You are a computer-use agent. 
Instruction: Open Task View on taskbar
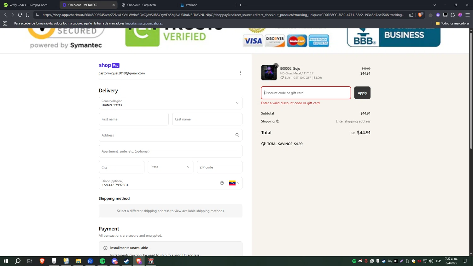[x=30, y=261]
